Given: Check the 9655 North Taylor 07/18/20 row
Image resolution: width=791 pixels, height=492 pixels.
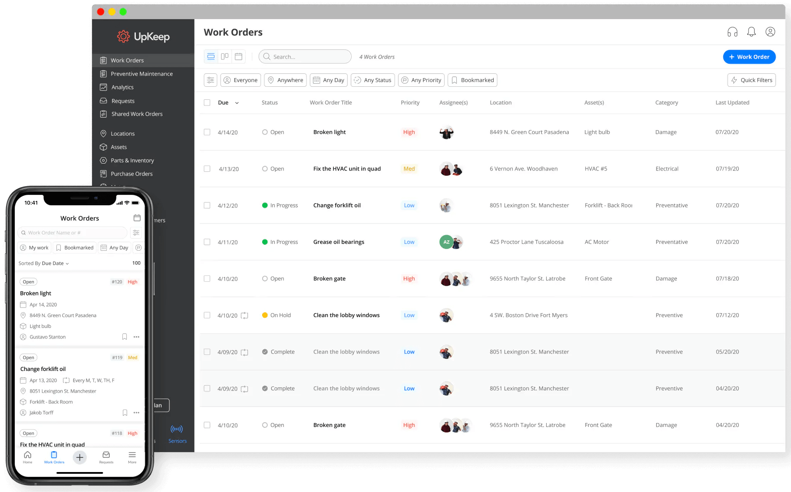Looking at the screenshot, I should pos(207,279).
